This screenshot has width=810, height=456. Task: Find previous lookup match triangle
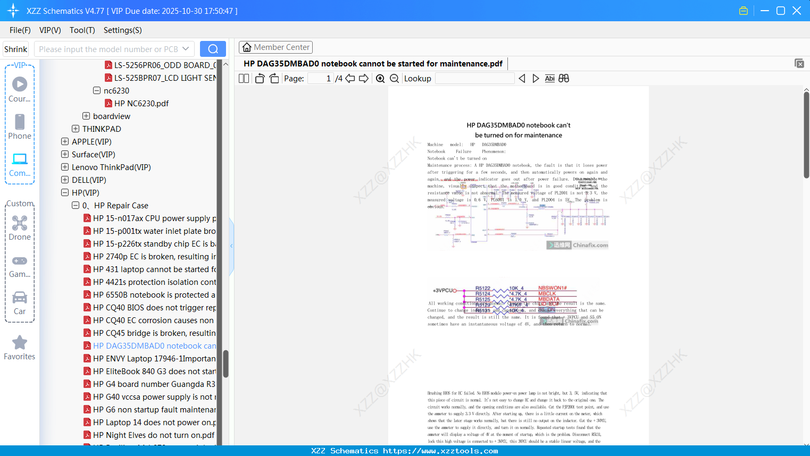(x=522, y=79)
